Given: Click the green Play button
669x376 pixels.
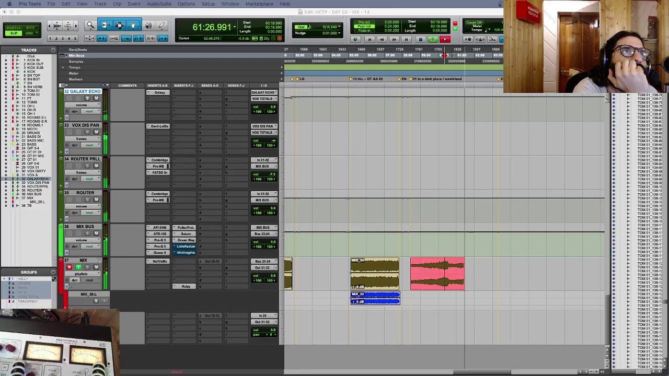Looking at the screenshot, I should (x=433, y=39).
